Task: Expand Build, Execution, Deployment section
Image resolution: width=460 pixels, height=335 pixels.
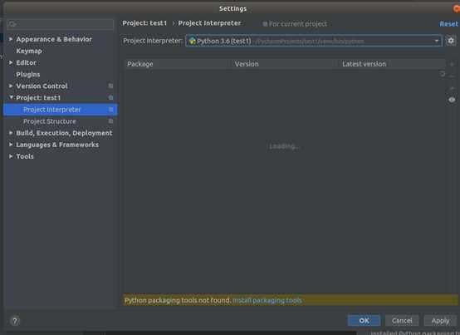Action: pyautogui.click(x=11, y=133)
